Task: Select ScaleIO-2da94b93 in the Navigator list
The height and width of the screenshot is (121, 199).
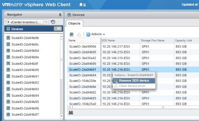Action: (25, 89)
